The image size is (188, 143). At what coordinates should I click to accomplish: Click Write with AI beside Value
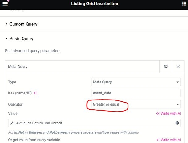tap(169, 114)
